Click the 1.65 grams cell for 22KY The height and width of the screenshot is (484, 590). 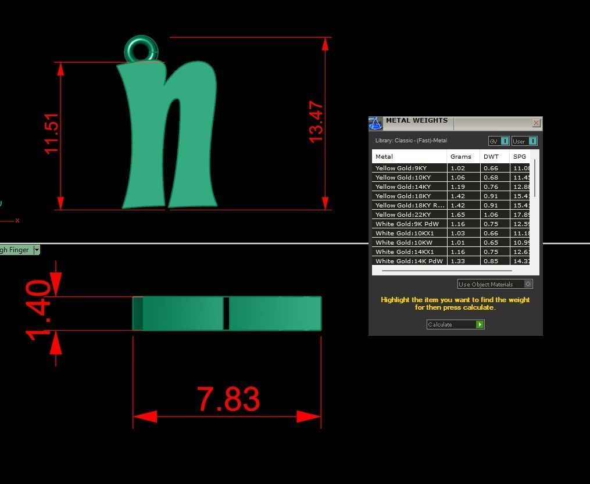(463, 214)
